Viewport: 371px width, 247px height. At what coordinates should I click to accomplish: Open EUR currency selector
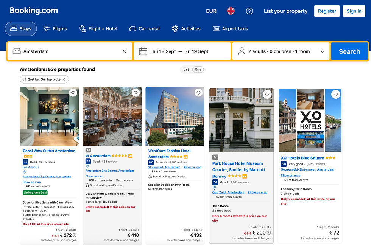tap(211, 11)
